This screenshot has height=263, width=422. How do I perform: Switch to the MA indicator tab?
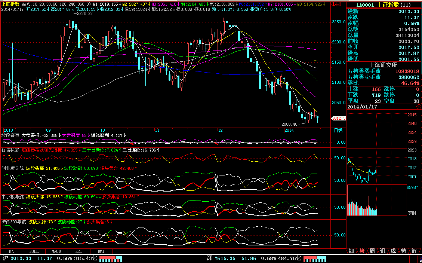point(12,251)
